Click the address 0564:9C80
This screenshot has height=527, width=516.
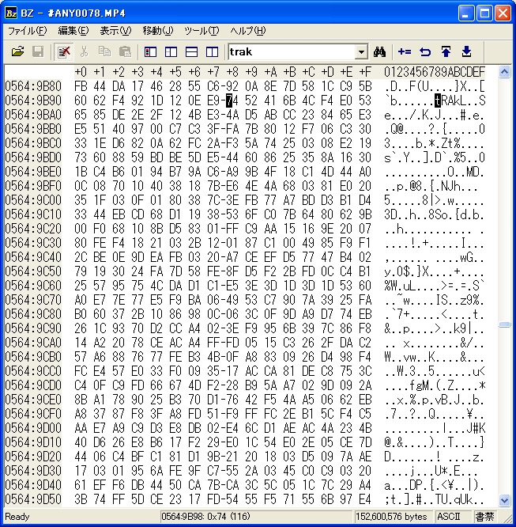coord(33,314)
